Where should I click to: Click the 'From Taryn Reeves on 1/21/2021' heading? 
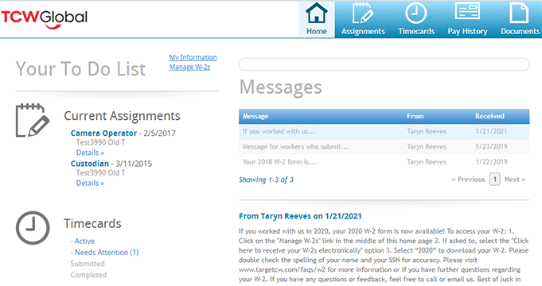[x=300, y=216]
